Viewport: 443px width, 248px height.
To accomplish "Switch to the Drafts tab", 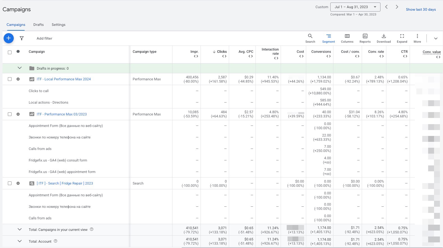I will pyautogui.click(x=38, y=25).
